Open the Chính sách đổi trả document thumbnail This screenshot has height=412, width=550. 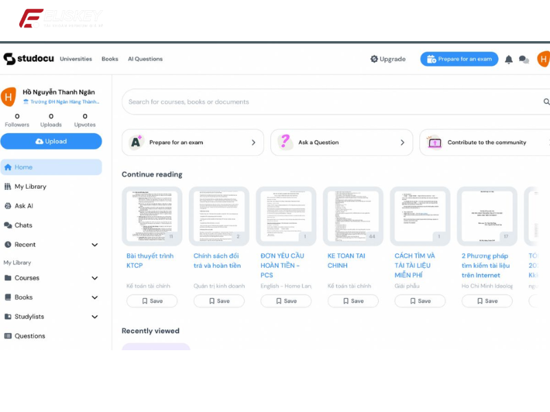219,216
